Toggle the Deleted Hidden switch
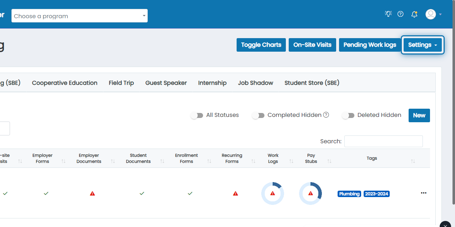The width and height of the screenshot is (455, 227). (x=348, y=115)
